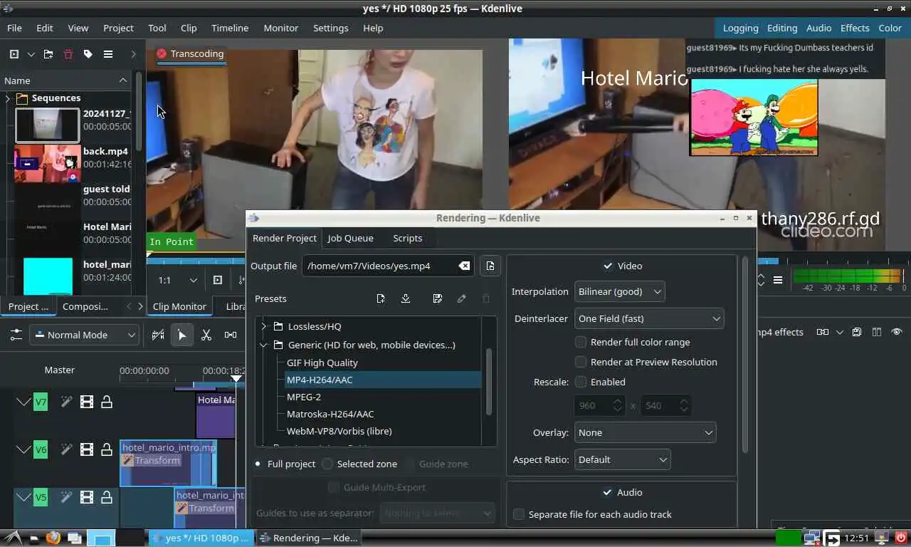Enable Render full color range
Viewport: 911px width, 547px height.
(x=581, y=342)
